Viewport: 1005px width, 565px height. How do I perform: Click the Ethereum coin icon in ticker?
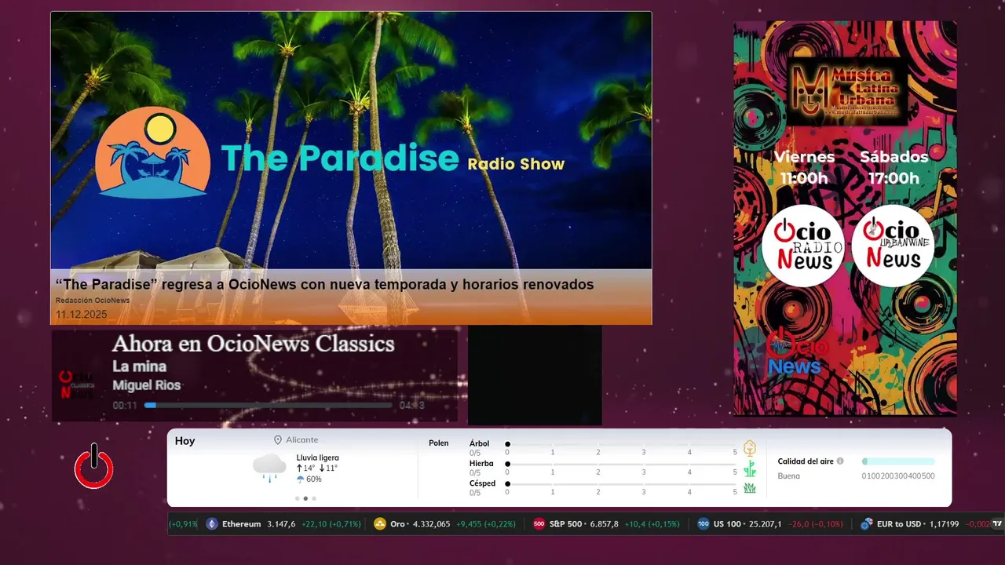click(x=211, y=524)
